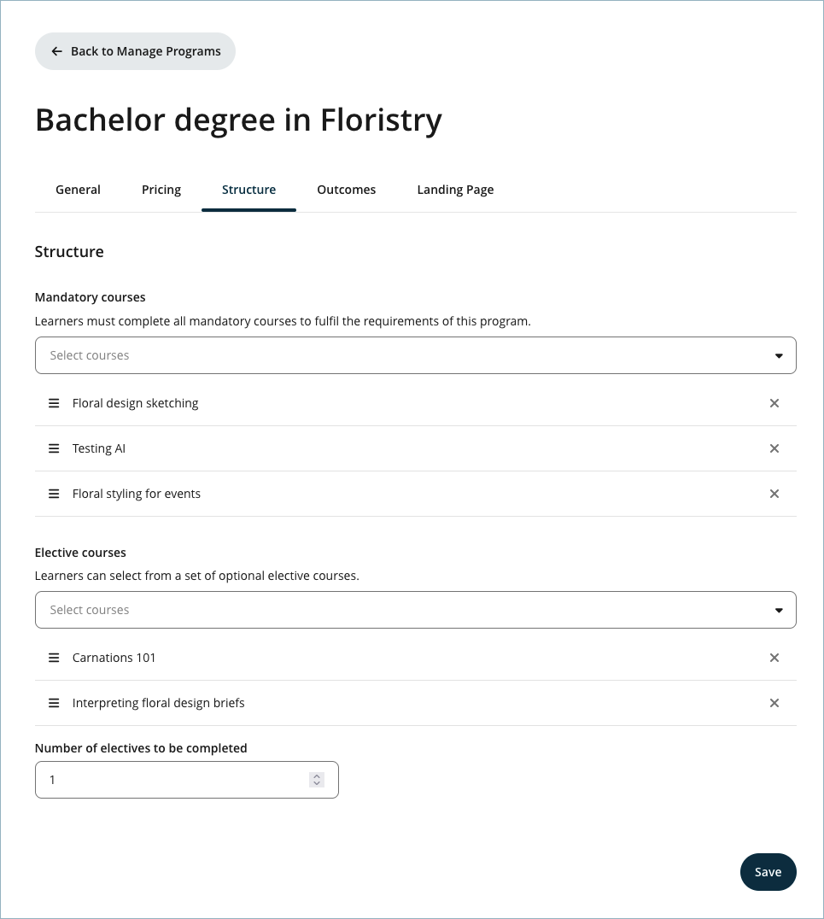The height and width of the screenshot is (919, 824).
Task: Open the Mandatory courses select dropdown
Action: click(x=415, y=355)
